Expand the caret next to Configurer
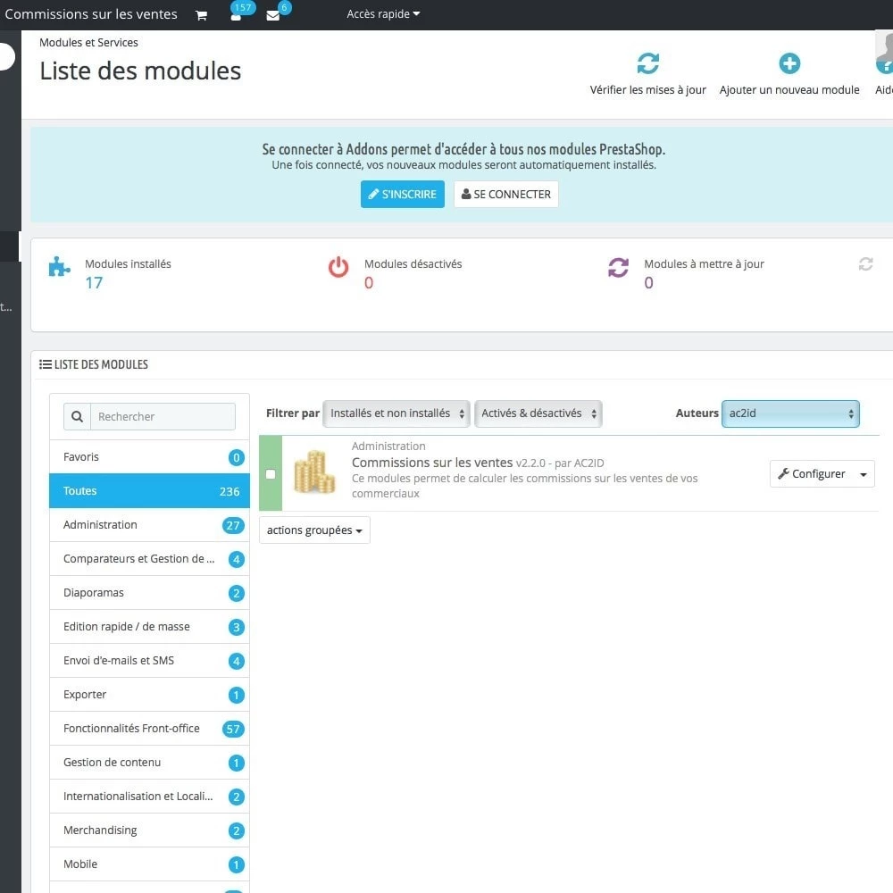 (x=864, y=474)
